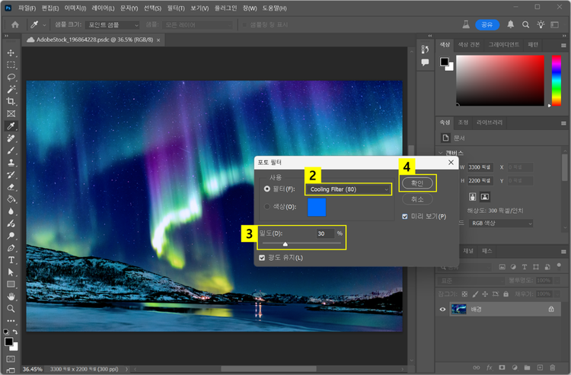Image resolution: width=571 pixels, height=375 pixels.
Task: Select the Hand tool
Action: point(11,297)
